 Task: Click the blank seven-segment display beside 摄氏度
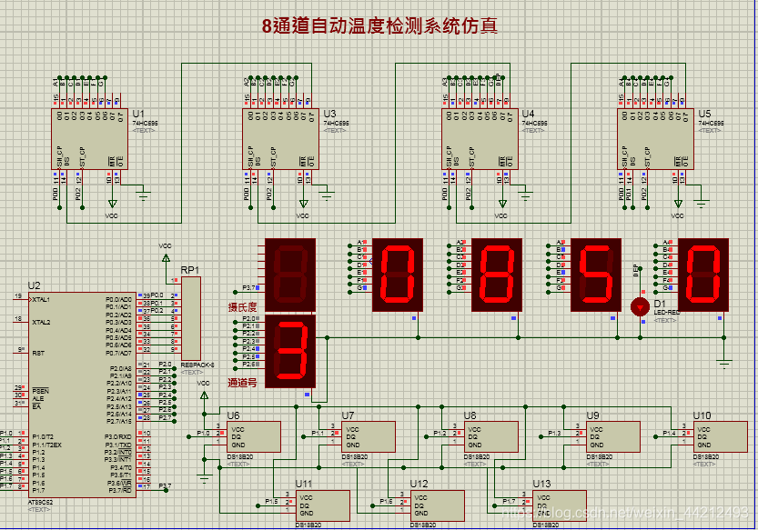pyautogui.click(x=290, y=275)
